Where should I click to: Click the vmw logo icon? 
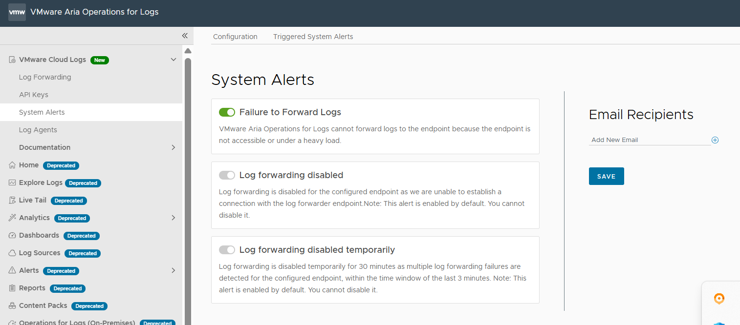pyautogui.click(x=17, y=12)
